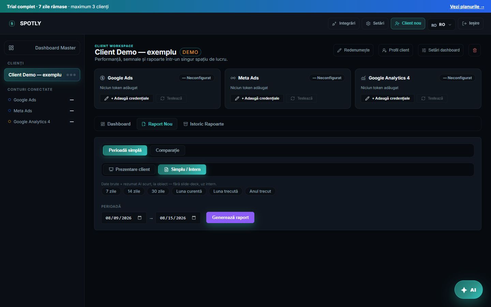Screen dimensions: 491x307
Task: Click Testează on the Google Analytics 4 card
Action: (432, 98)
